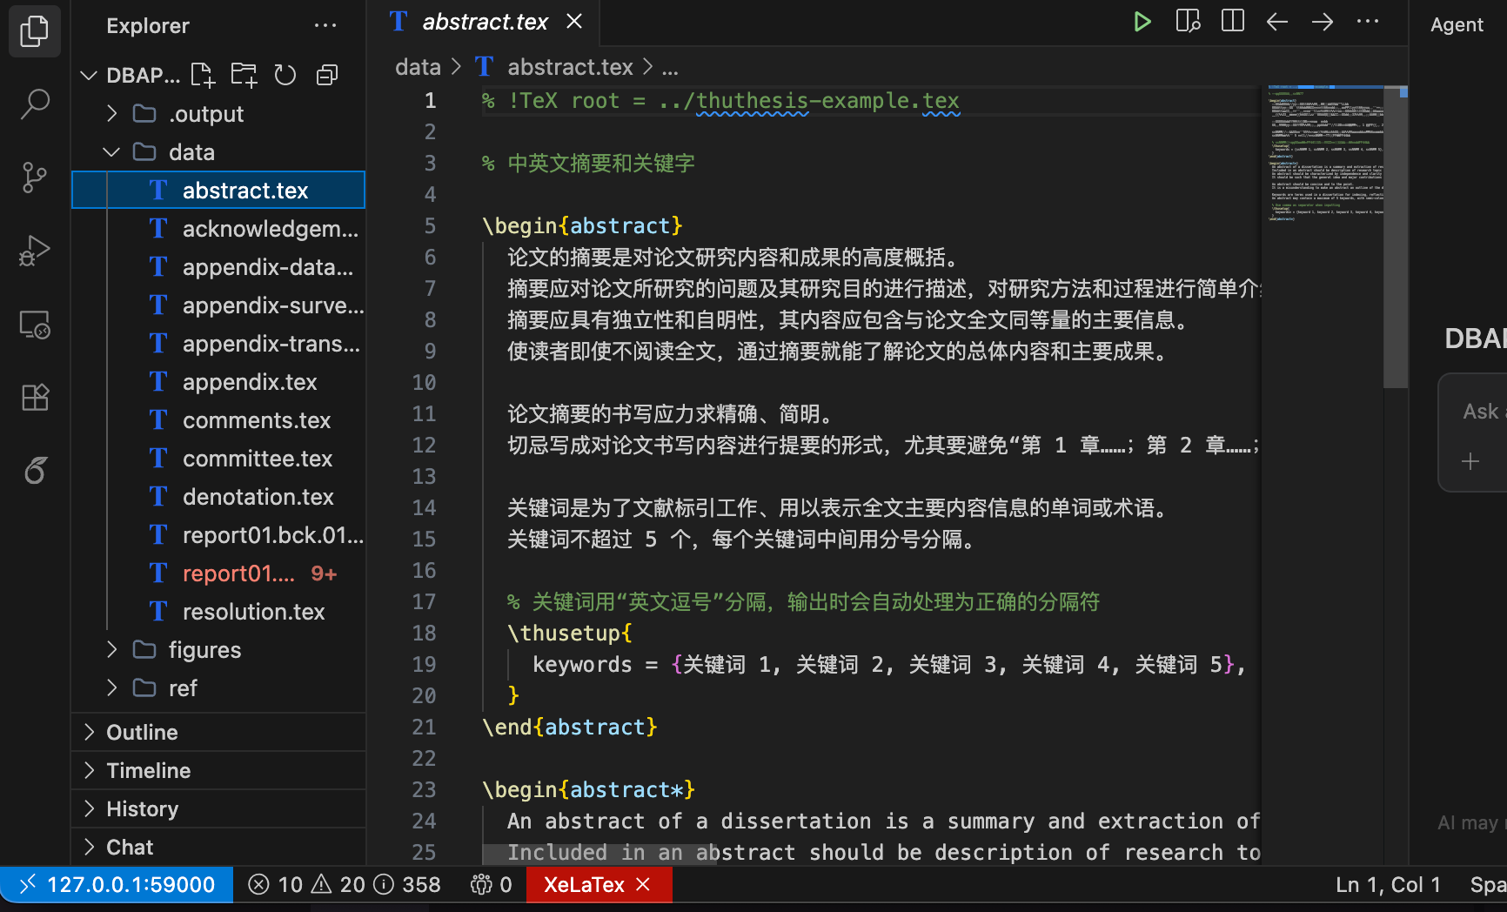Split the editor to the right
1507x912 pixels.
point(1233,22)
